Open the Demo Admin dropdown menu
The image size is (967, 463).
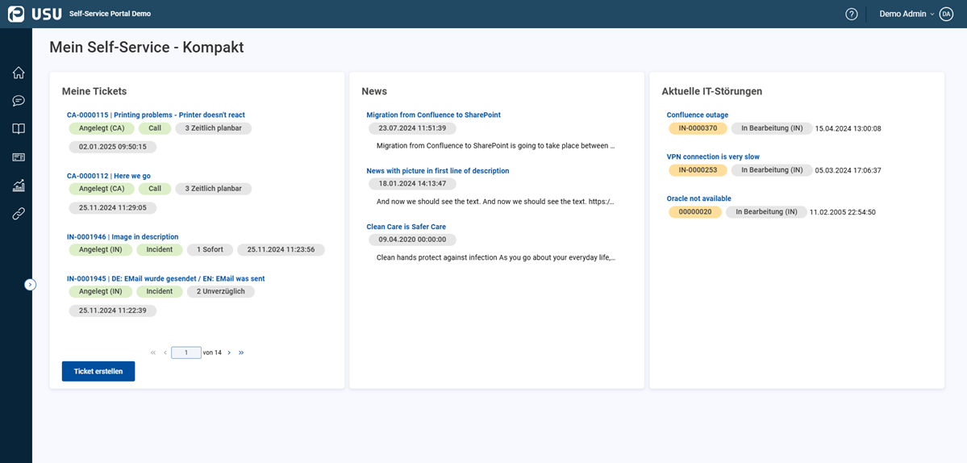[x=907, y=14]
